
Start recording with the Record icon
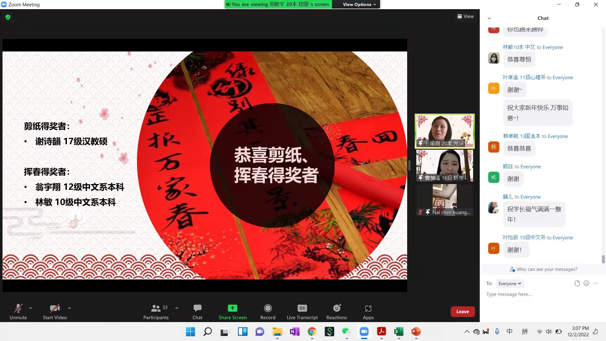point(268,308)
